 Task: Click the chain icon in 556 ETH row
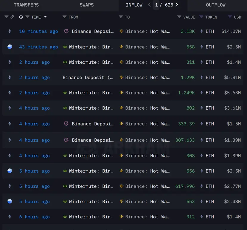[x=10, y=171]
